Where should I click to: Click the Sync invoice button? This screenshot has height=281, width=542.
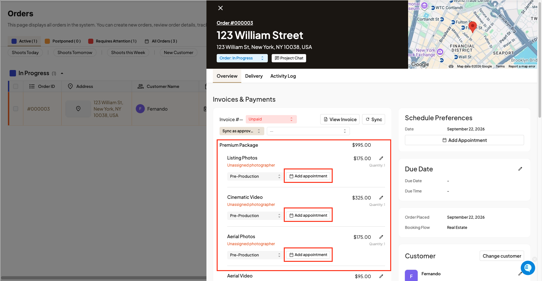(374, 119)
